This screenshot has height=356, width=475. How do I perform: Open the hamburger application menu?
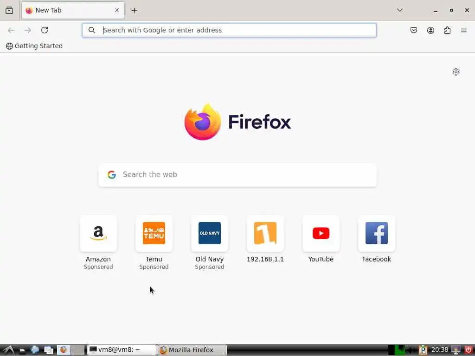click(464, 30)
